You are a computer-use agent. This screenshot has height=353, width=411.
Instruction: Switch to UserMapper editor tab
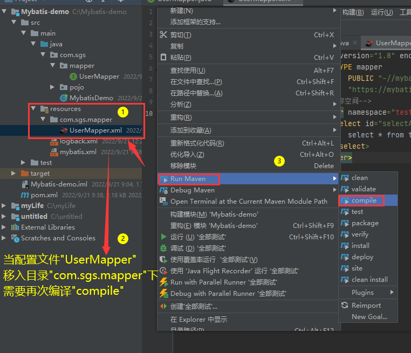[387, 43]
